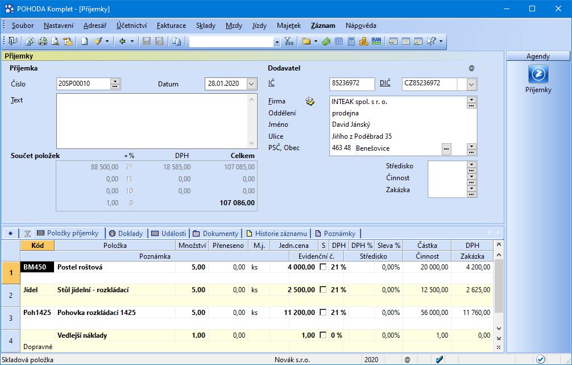572x365 pixels.
Task: Click the Množství column header
Action: (192, 246)
